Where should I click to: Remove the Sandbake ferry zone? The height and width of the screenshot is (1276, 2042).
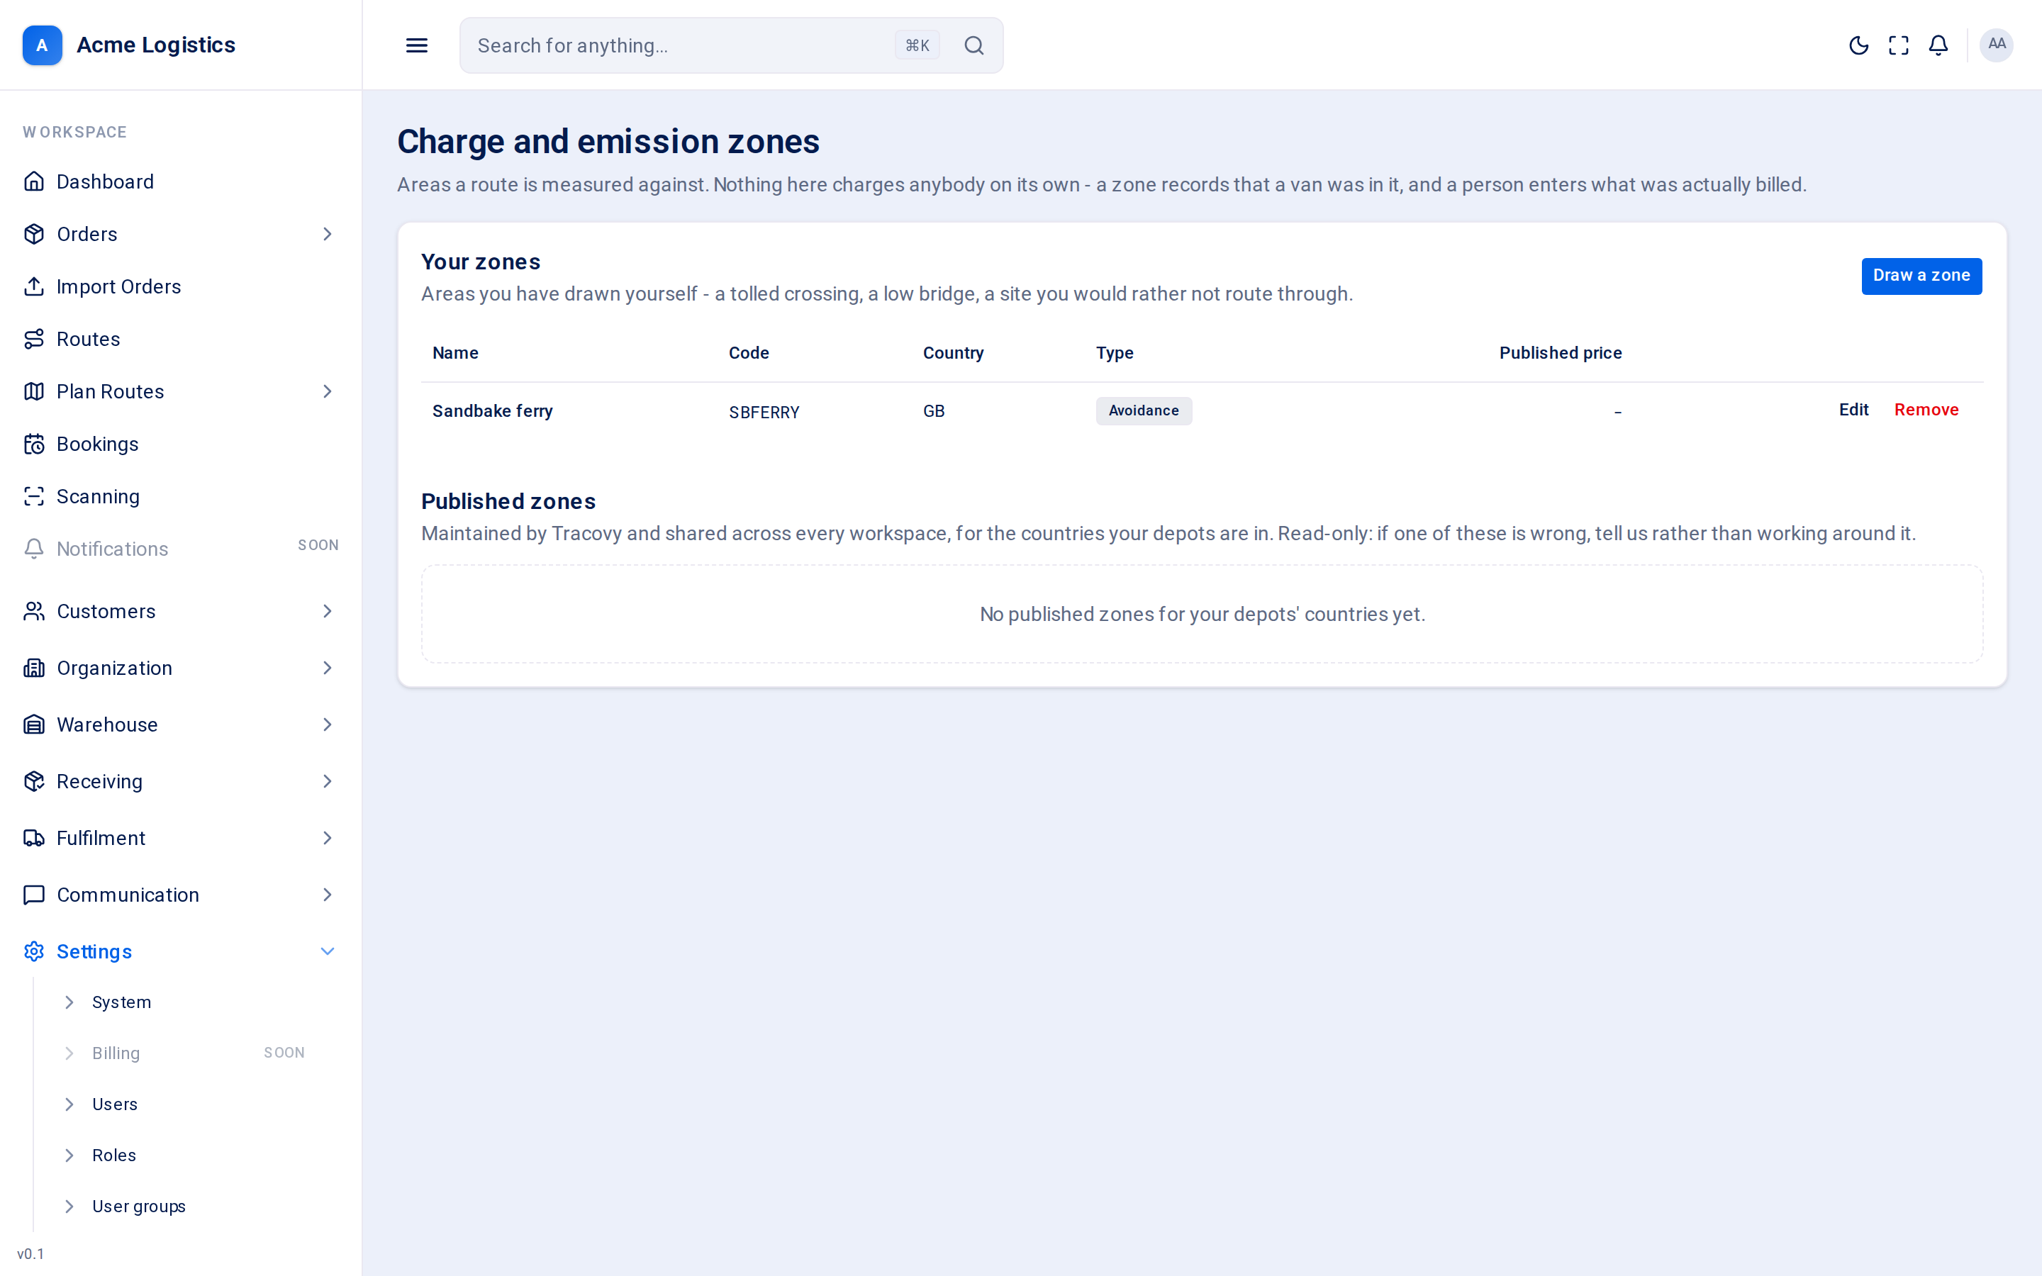point(1926,409)
